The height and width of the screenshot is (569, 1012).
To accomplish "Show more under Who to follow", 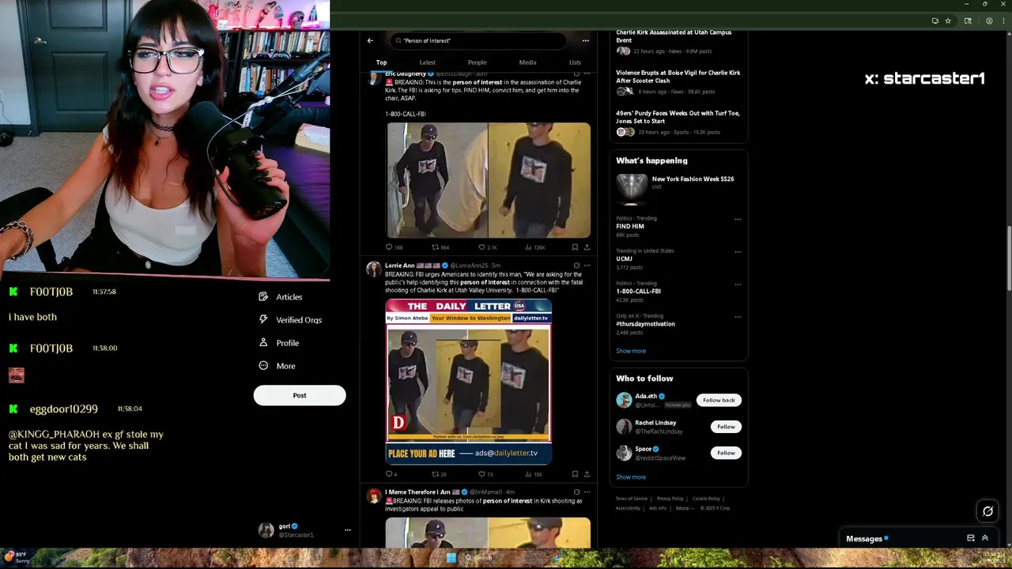I will click(x=631, y=477).
